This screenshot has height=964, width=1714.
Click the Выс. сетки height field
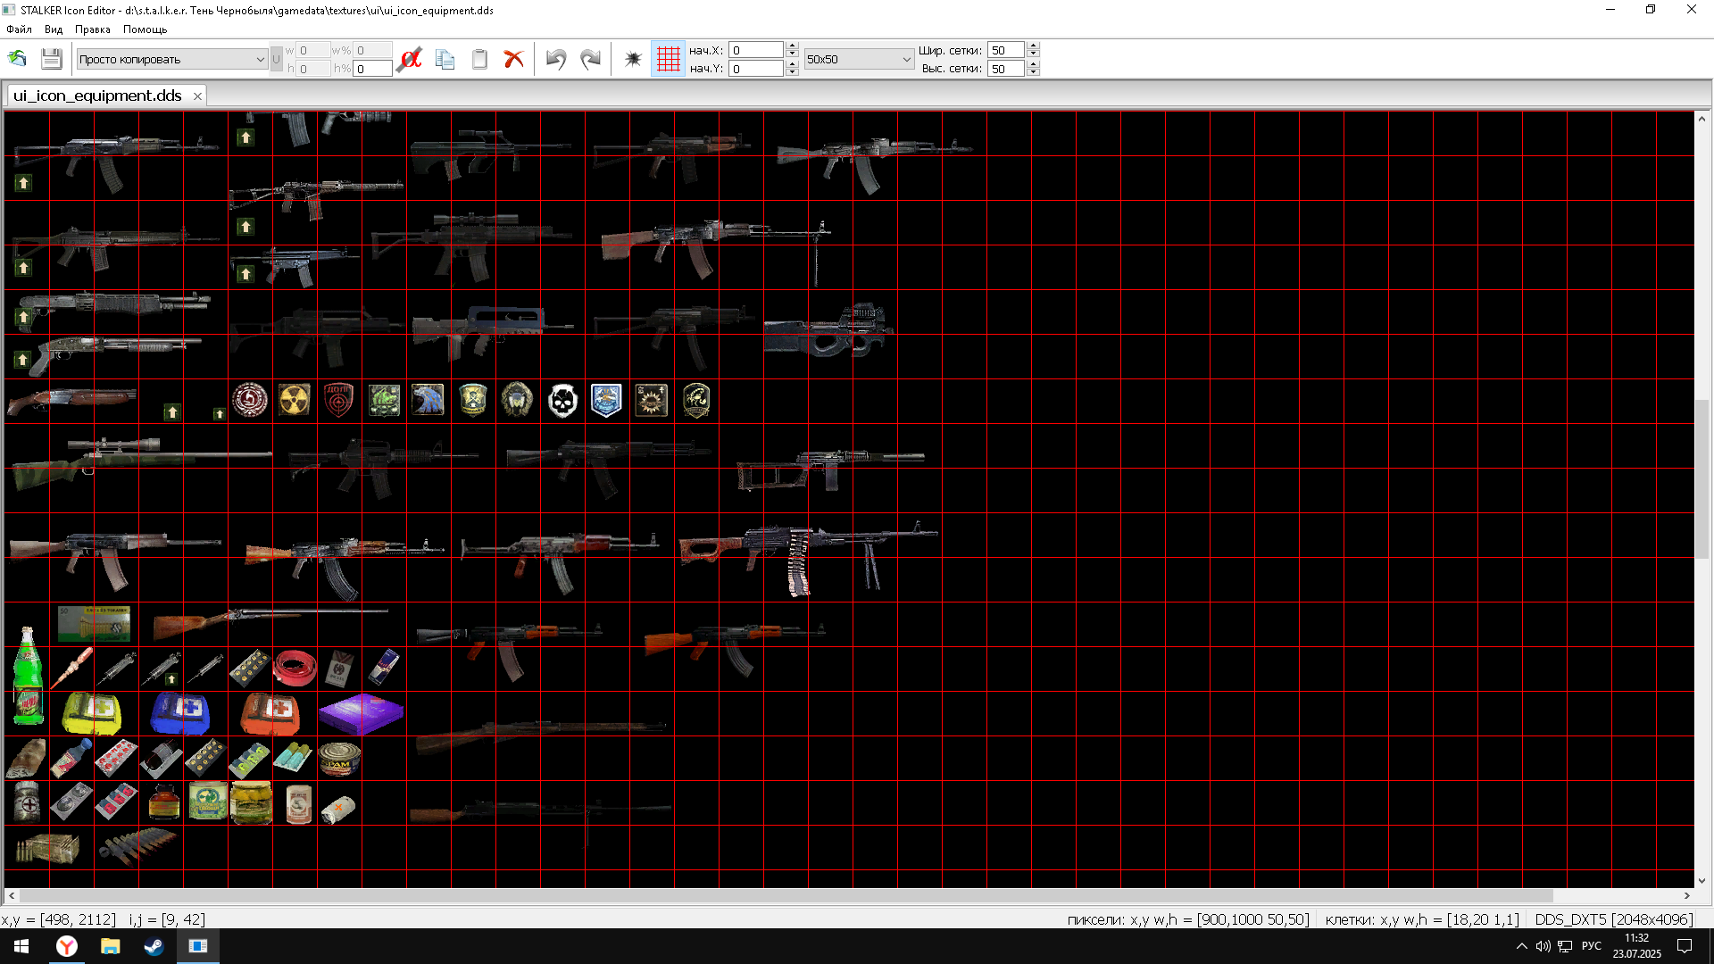click(1005, 69)
